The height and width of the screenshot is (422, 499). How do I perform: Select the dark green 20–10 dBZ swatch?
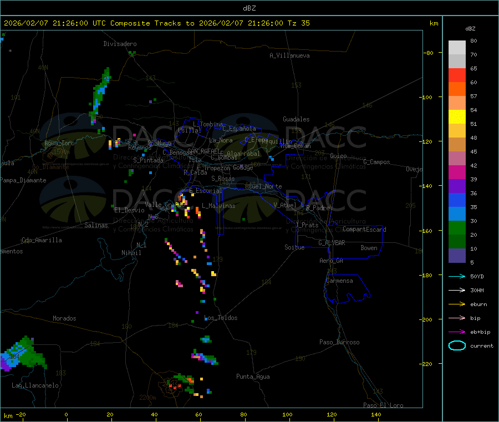(457, 242)
